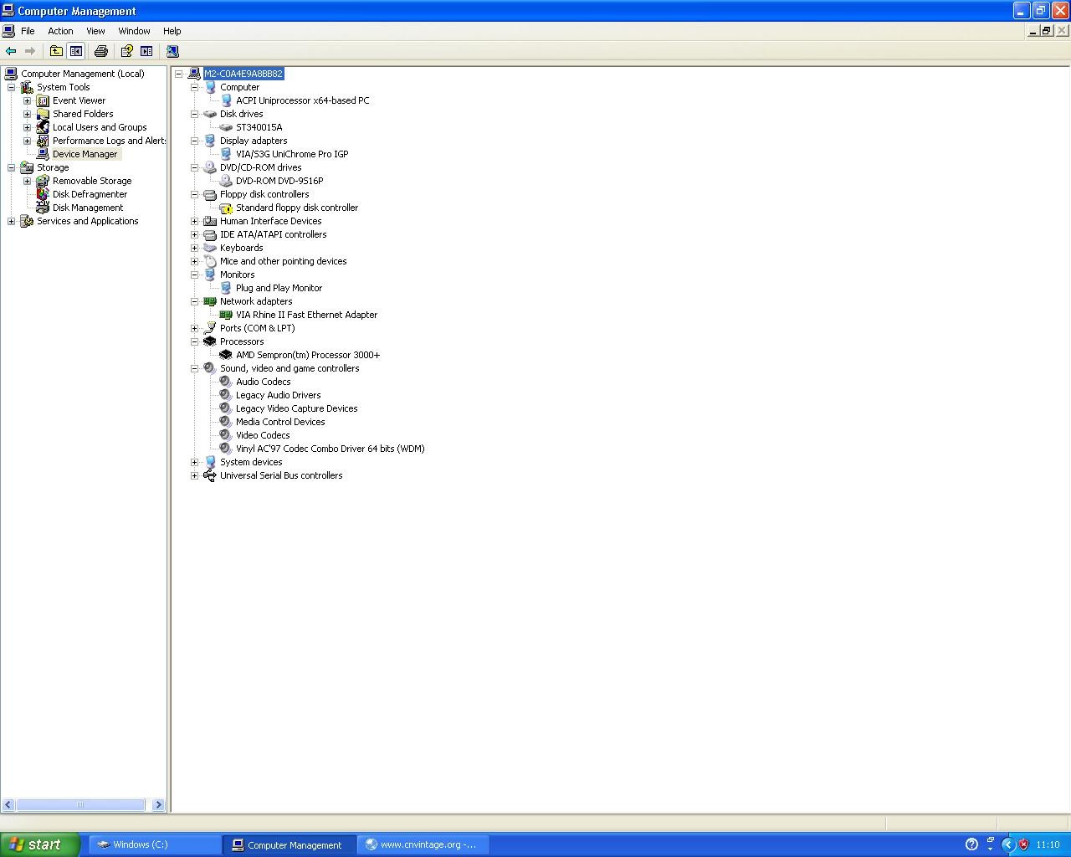Click the Performance Logs and Alerts icon
Viewport: 1071px width, 857px height.
(43, 141)
